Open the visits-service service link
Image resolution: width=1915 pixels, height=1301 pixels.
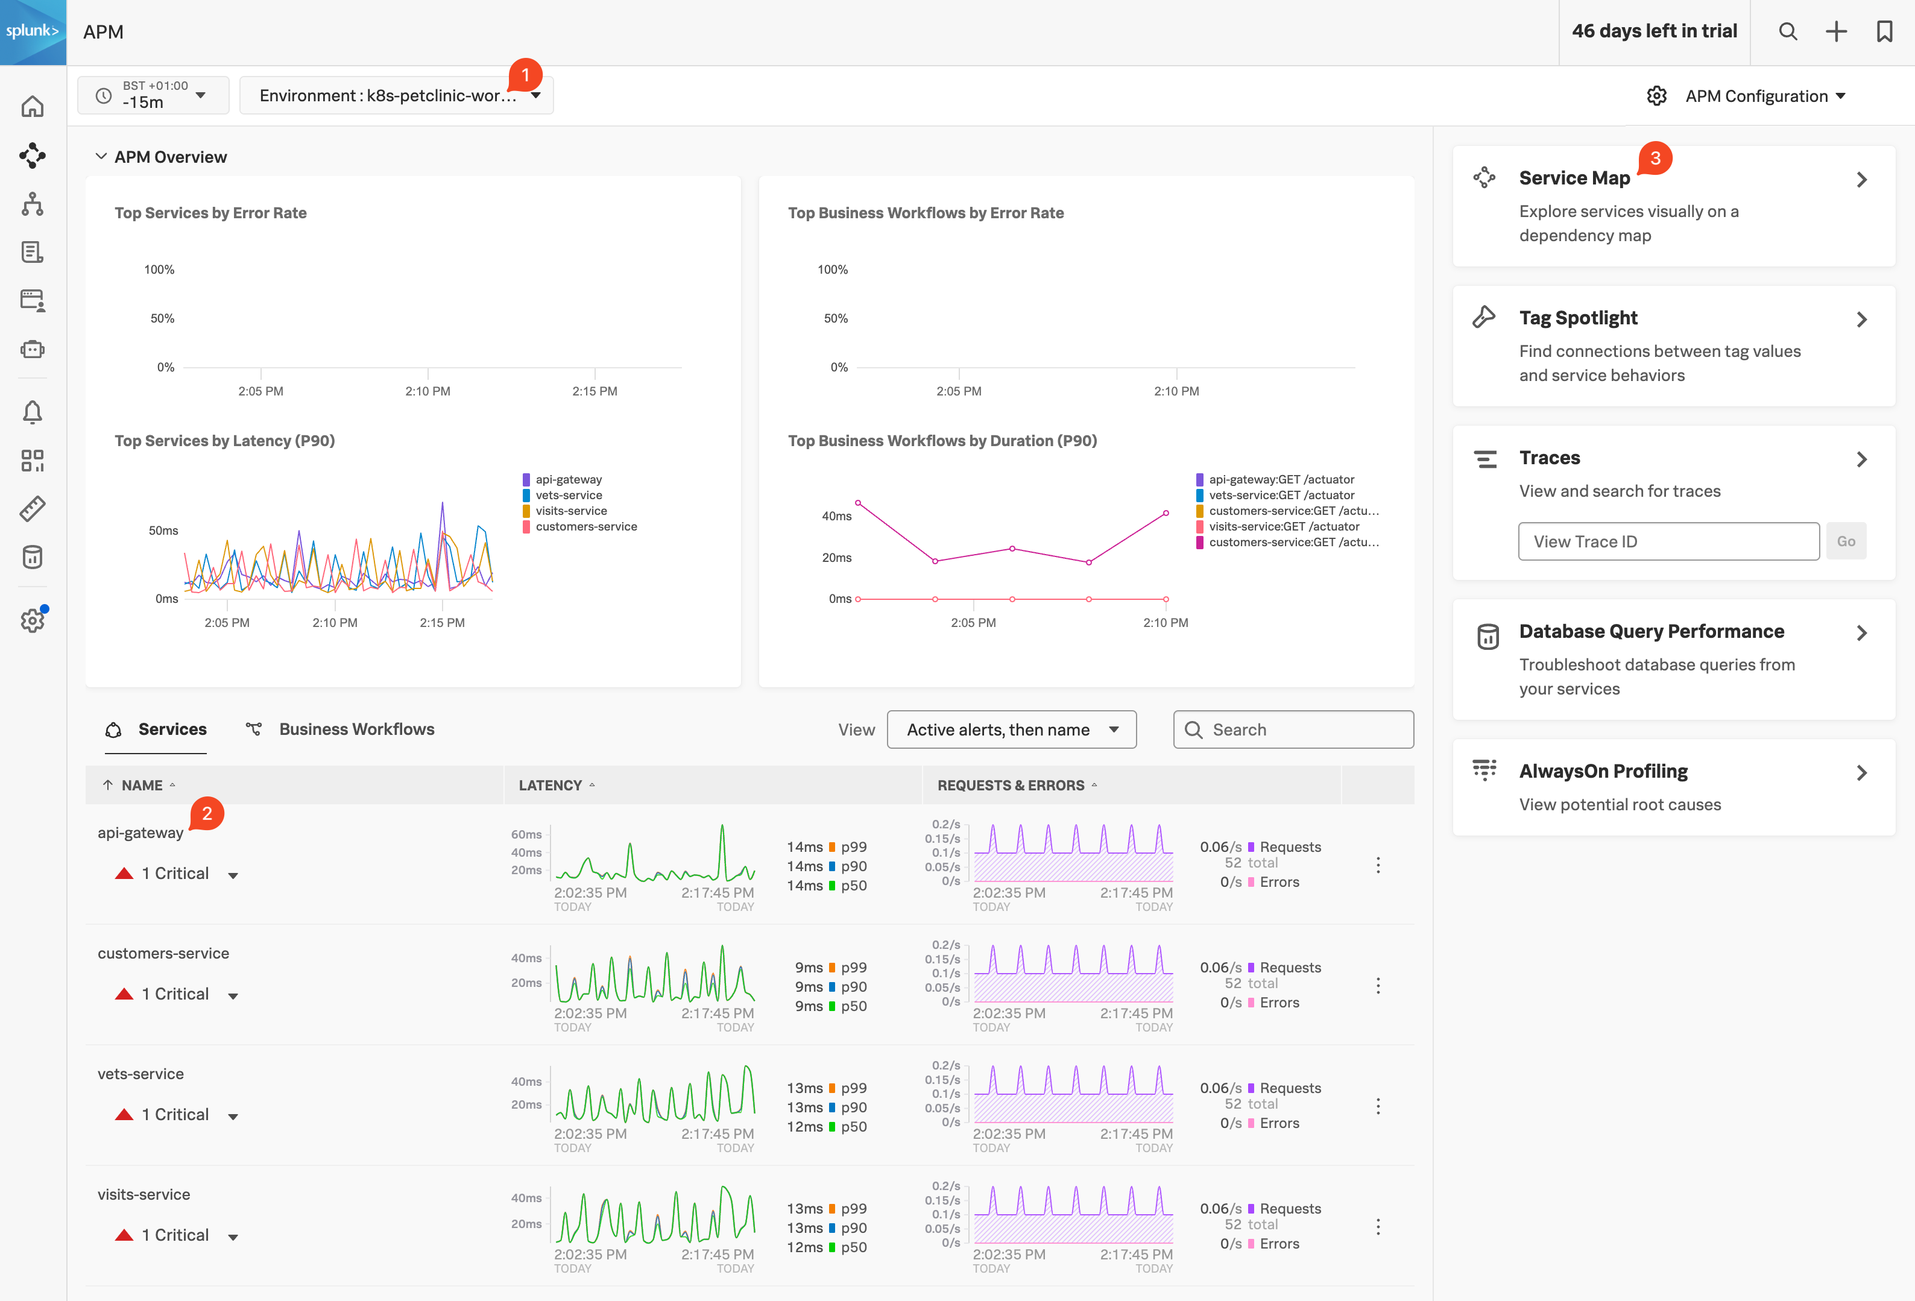(144, 1195)
